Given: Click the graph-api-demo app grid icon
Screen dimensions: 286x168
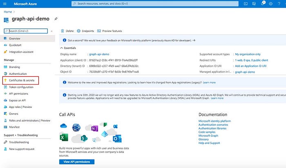Looking at the screenshot, I should 6,20.
